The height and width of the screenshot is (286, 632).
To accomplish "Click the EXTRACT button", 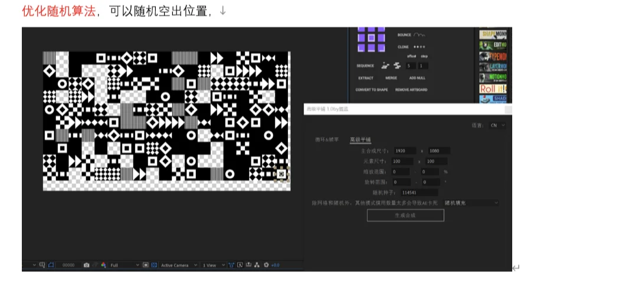I will pos(366,78).
